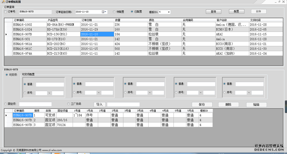Click the 配置 button

point(236,12)
